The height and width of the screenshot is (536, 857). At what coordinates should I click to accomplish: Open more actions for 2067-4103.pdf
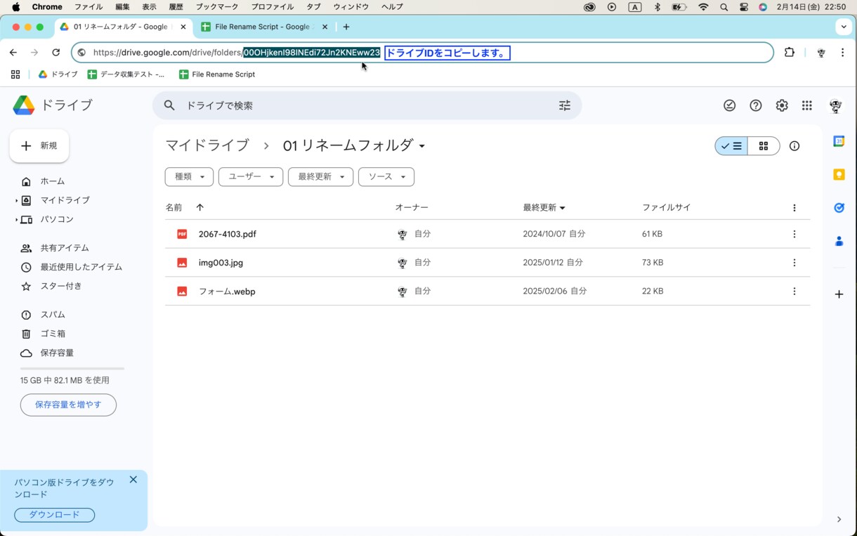tap(794, 234)
